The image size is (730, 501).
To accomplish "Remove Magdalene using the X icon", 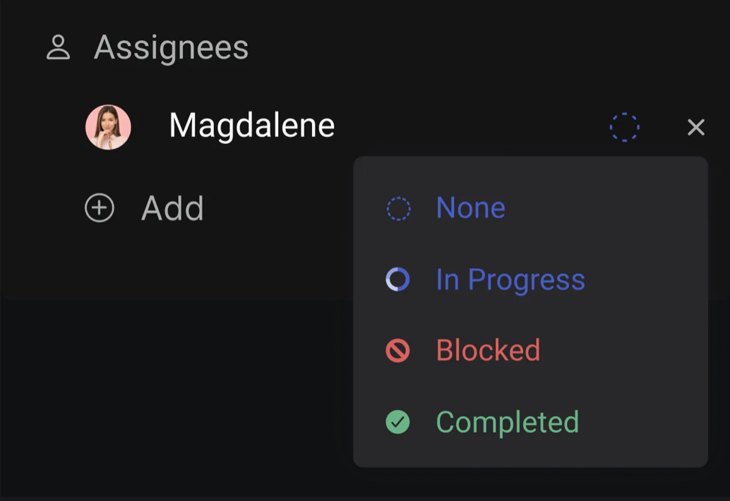I will (x=696, y=127).
